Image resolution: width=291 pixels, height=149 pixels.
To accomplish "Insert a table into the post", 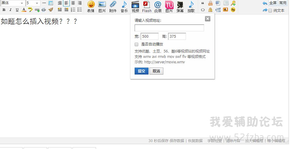I will tap(51, 3).
